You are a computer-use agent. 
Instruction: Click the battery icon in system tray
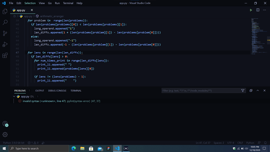243,148
